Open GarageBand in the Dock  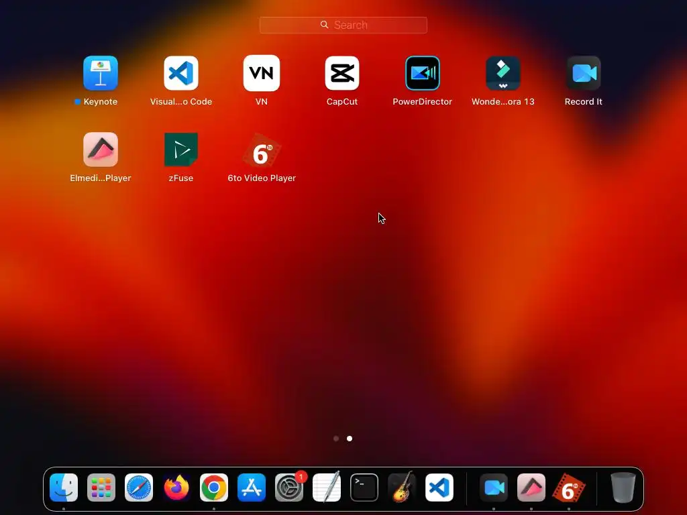pos(402,487)
